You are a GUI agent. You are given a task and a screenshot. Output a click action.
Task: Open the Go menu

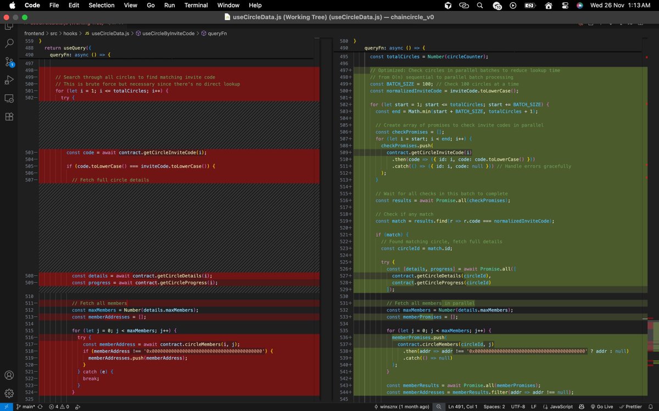[150, 5]
